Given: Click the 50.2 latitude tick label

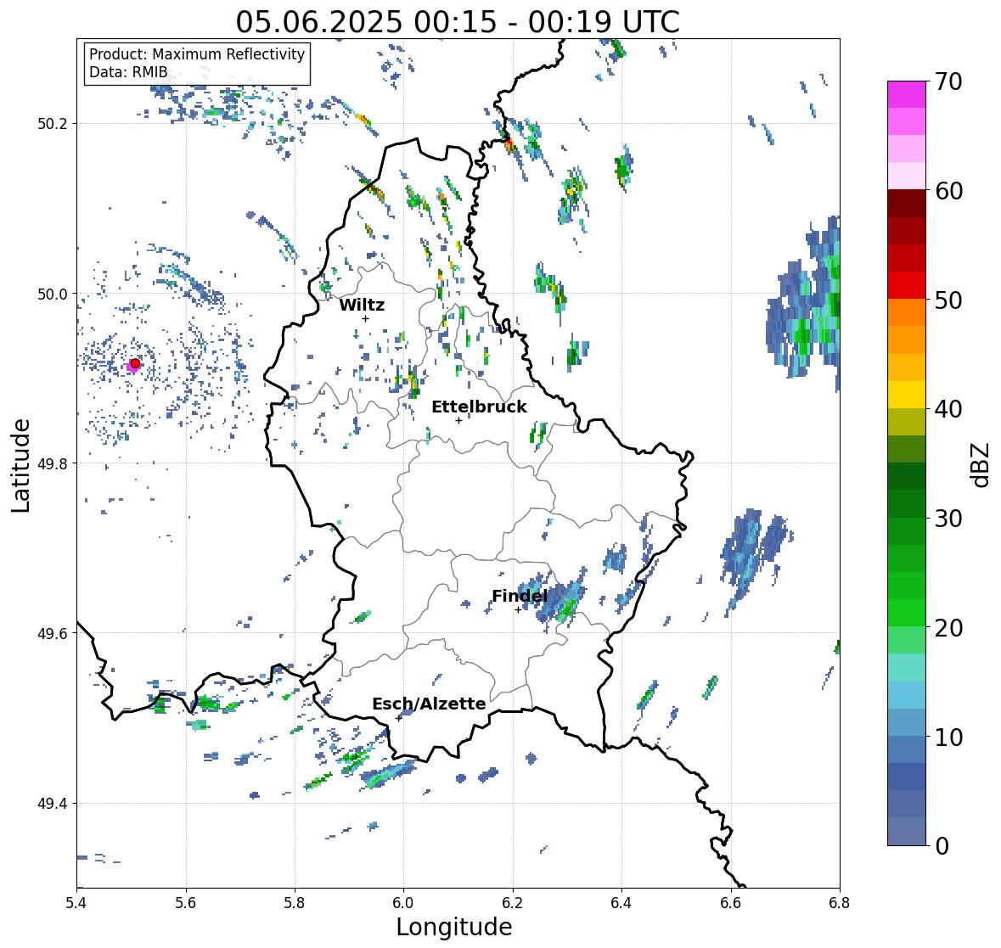Looking at the screenshot, I should point(52,124).
